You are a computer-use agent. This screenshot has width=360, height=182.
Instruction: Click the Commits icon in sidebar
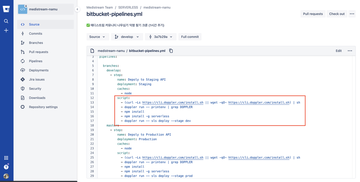coord(23,33)
